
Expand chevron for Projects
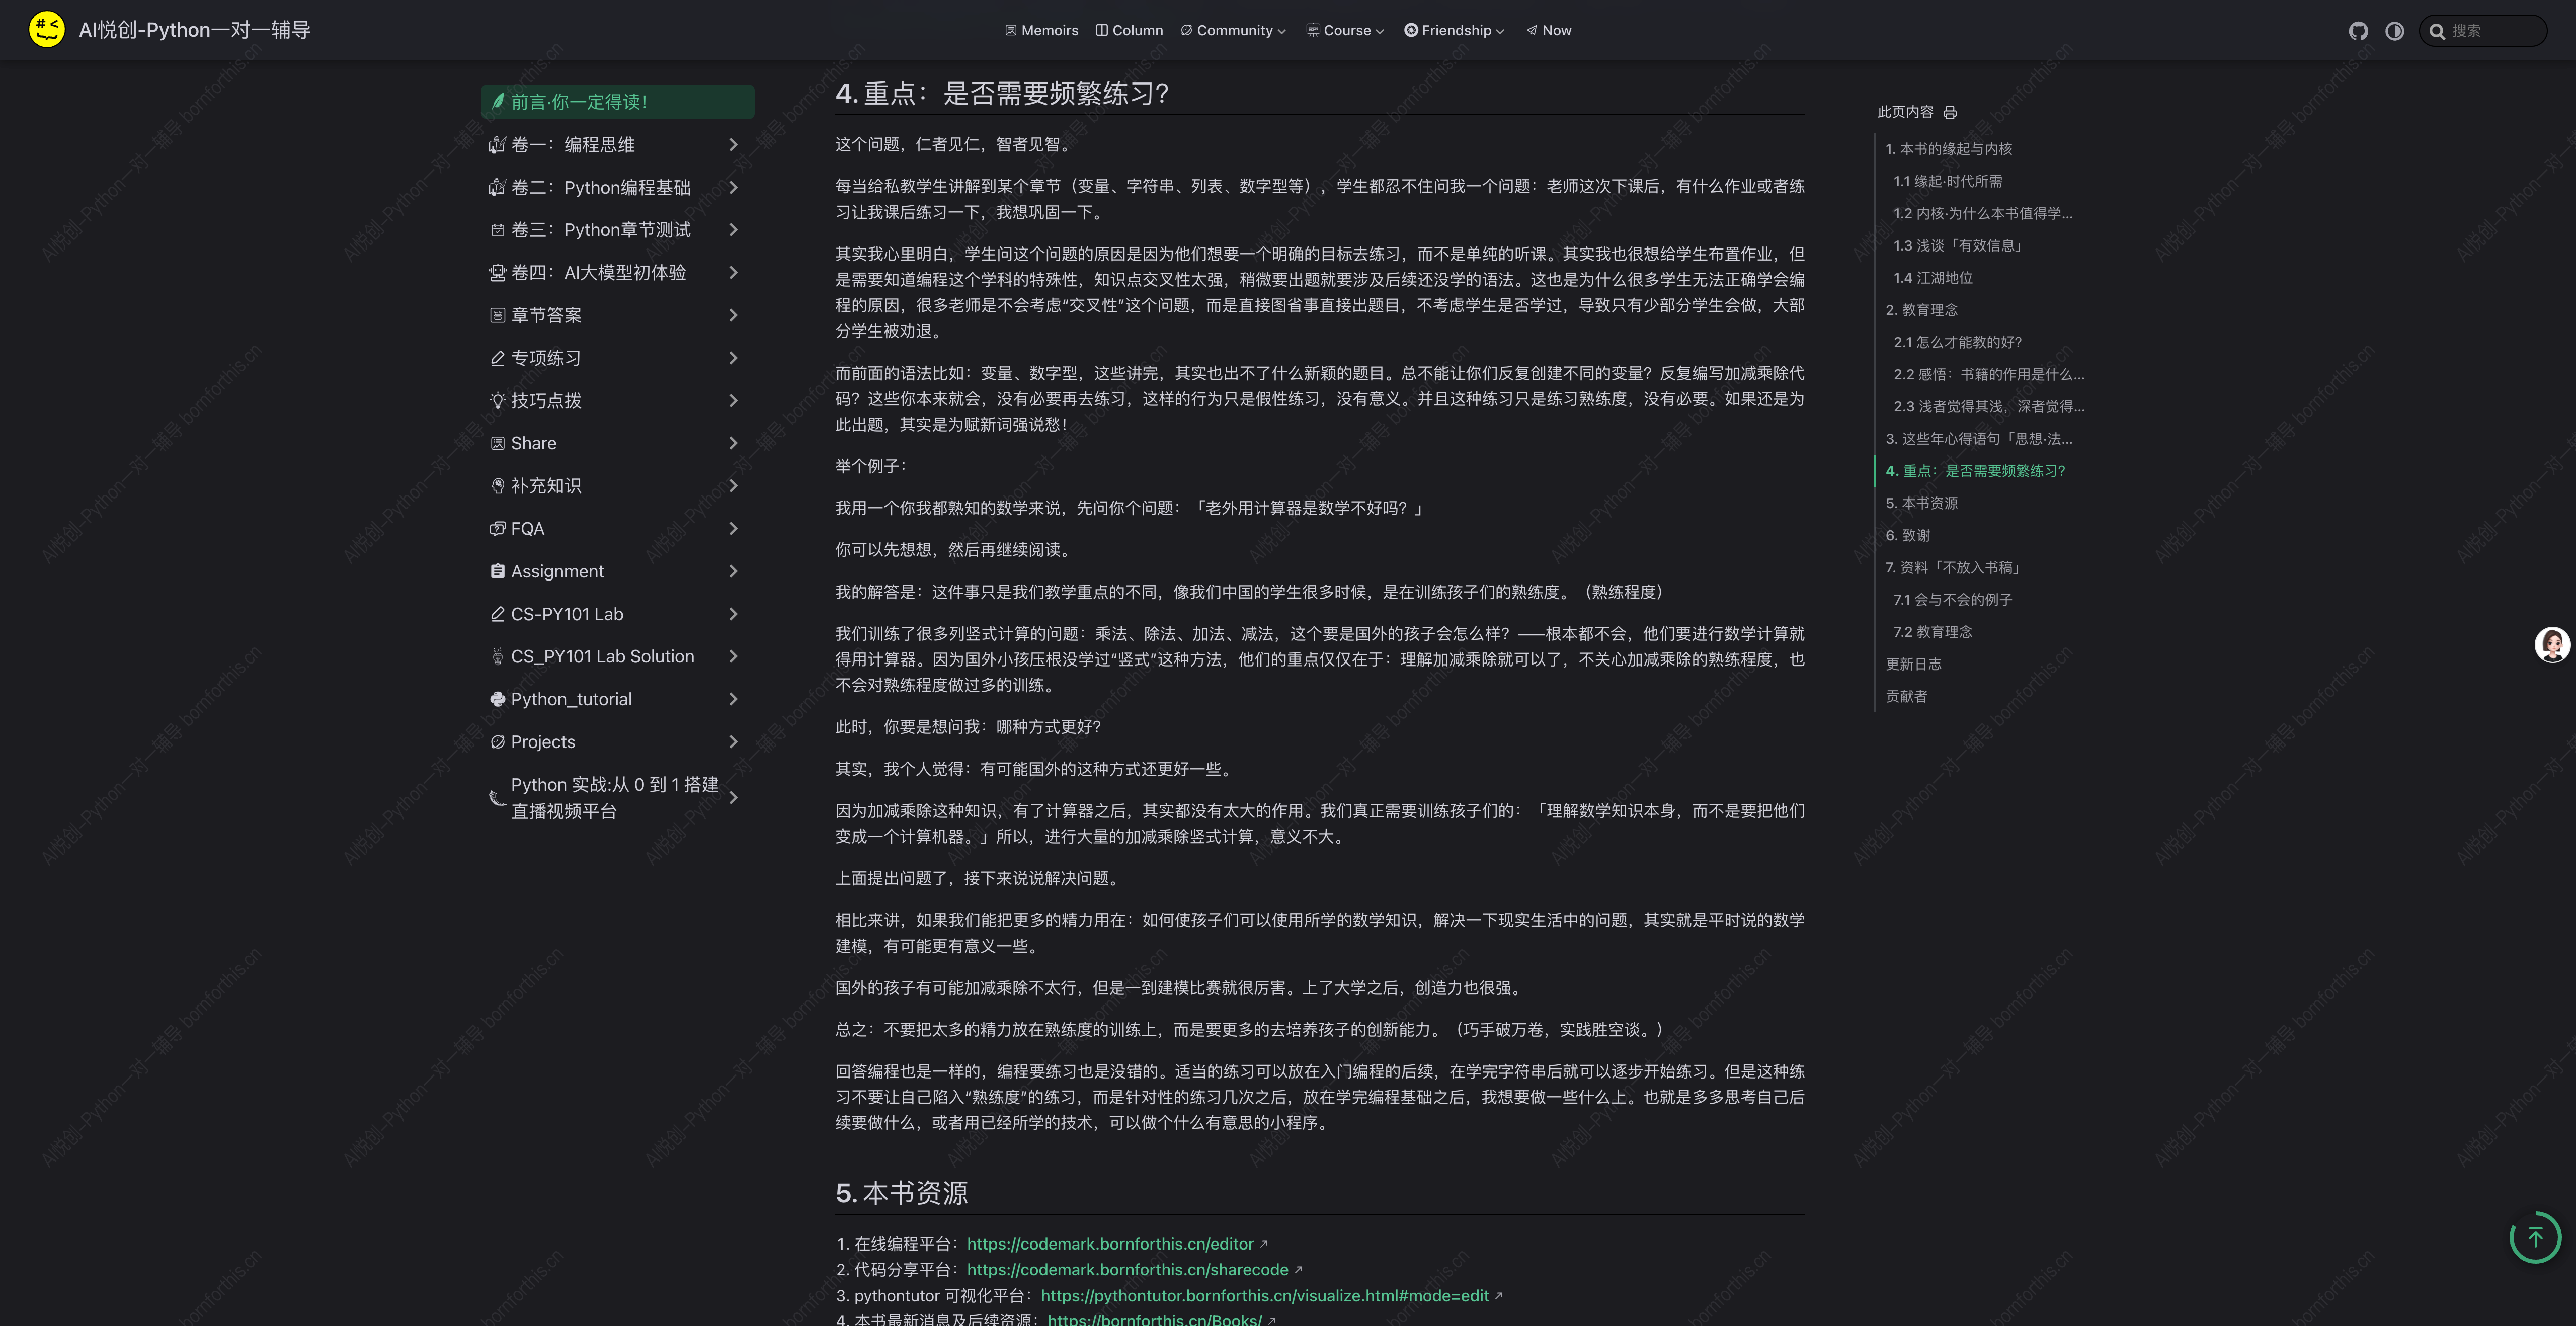click(x=733, y=742)
